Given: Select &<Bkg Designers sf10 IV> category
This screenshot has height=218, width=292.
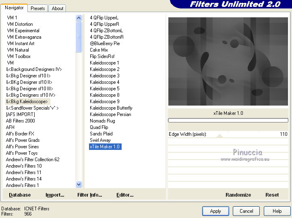Looking at the screenshot, I should [x=31, y=95].
